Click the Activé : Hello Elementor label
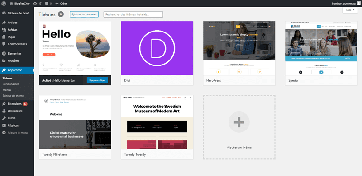 coord(59,81)
